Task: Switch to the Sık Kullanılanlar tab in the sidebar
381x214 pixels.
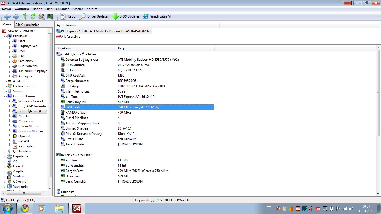Action: tap(27, 25)
